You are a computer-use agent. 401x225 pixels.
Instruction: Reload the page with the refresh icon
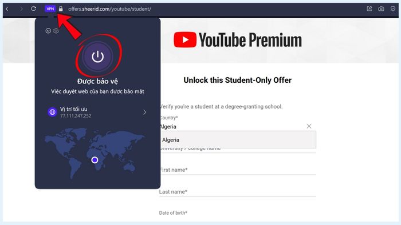tap(33, 9)
